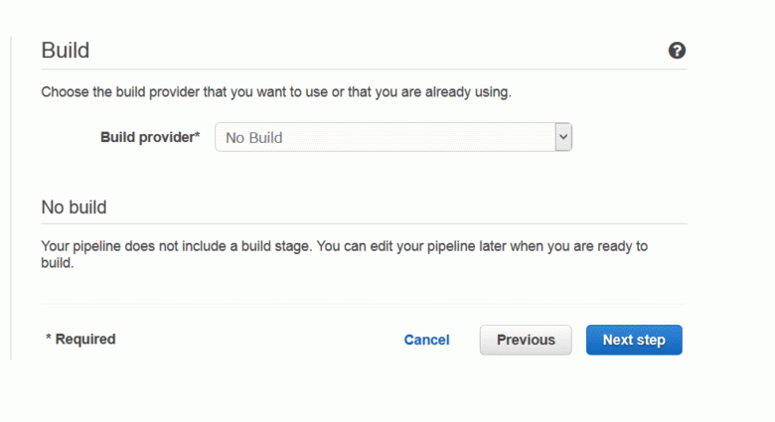Get help about the Build step
This screenshot has width=775, height=422.
coord(677,51)
